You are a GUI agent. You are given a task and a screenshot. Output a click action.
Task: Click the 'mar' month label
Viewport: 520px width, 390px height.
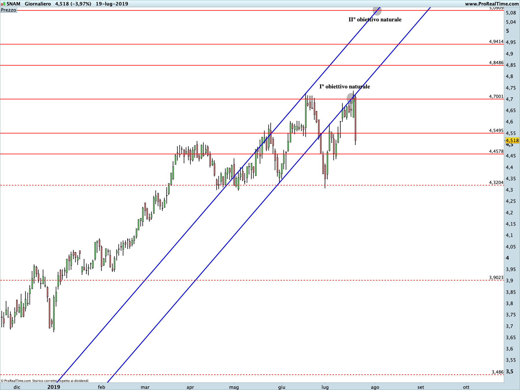[145, 387]
